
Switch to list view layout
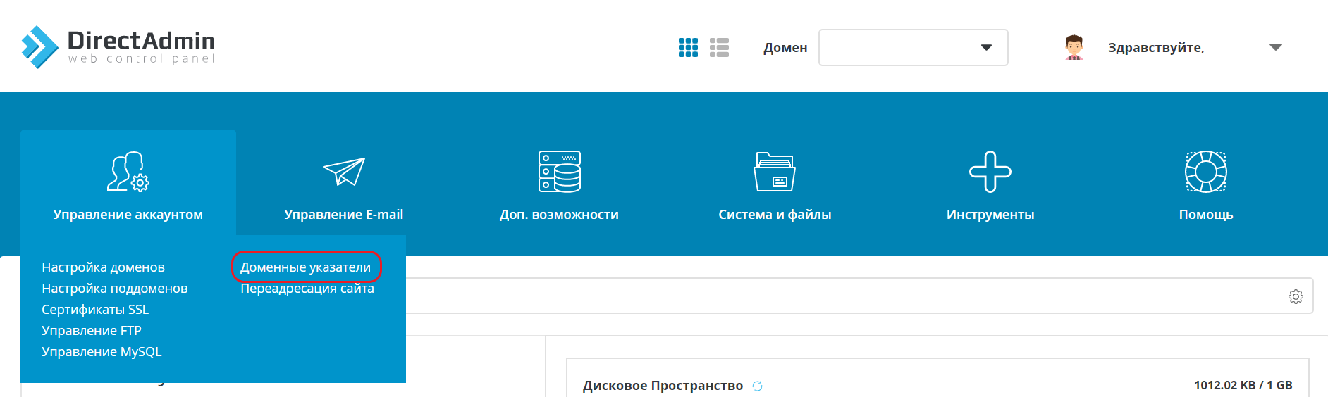[x=719, y=47]
